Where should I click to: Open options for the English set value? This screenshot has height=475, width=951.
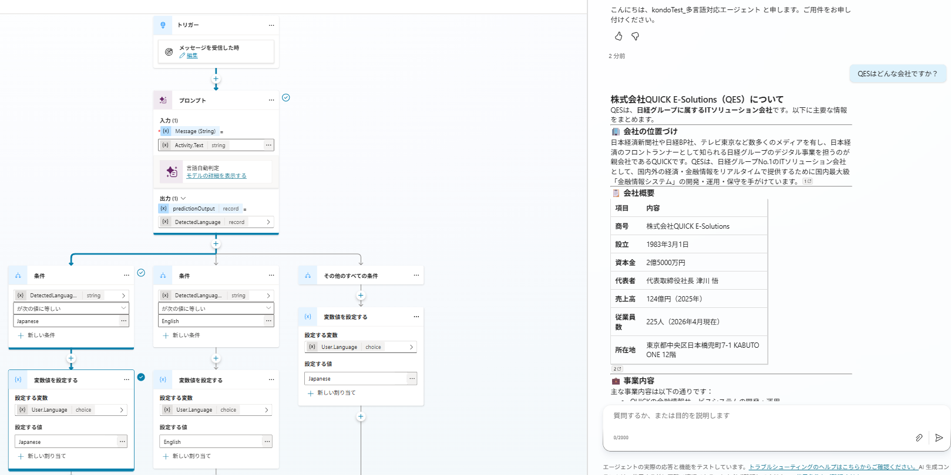pos(267,442)
